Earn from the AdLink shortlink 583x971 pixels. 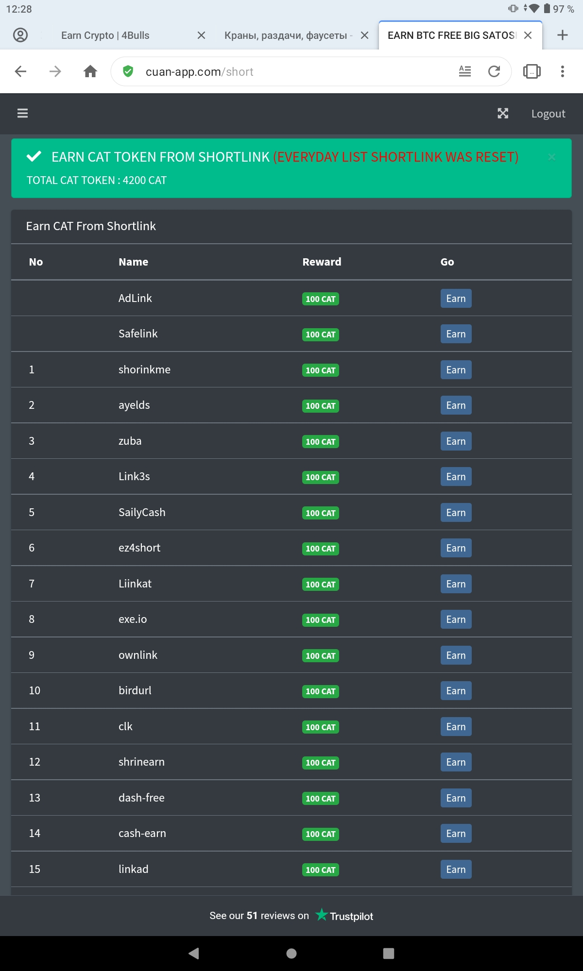pos(456,299)
